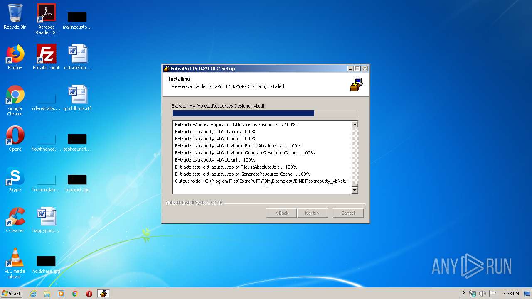This screenshot has height=299, width=532.
Task: Open Chrome from the taskbar
Action: click(x=75, y=294)
